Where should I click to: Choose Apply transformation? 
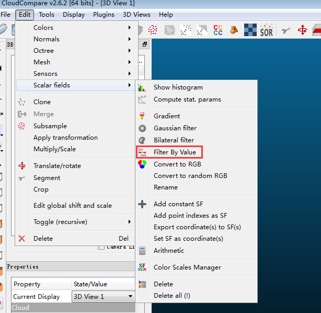click(65, 138)
